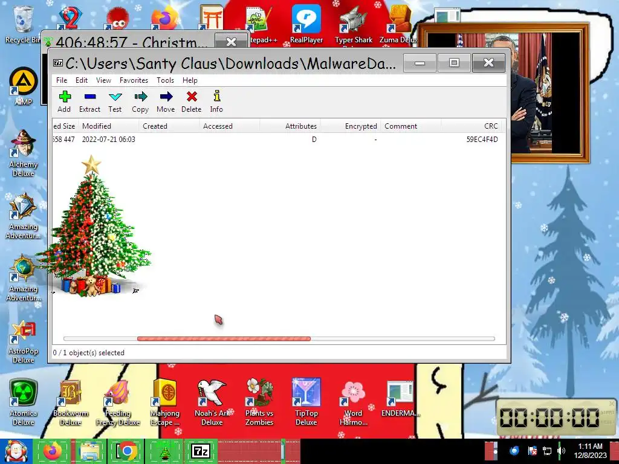Screen dimensions: 619x464
Task: Click the Christmas tree desktop decoration
Action: coord(93,226)
